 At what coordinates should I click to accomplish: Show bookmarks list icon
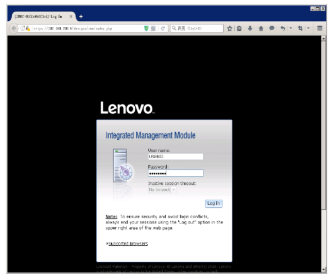coord(239,28)
